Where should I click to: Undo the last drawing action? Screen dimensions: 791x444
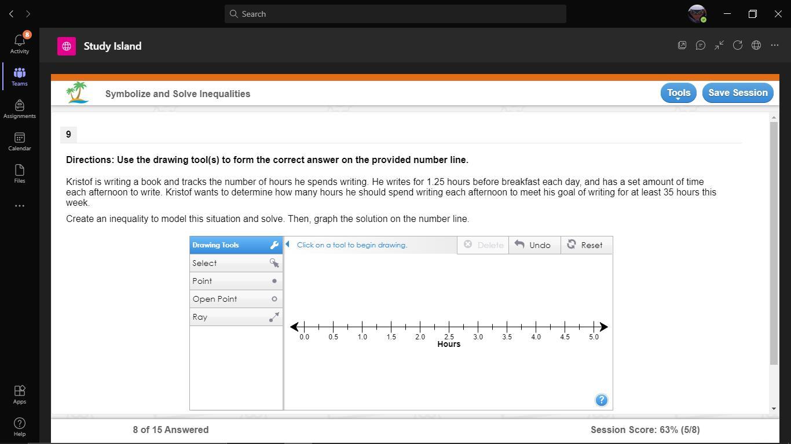click(x=534, y=245)
